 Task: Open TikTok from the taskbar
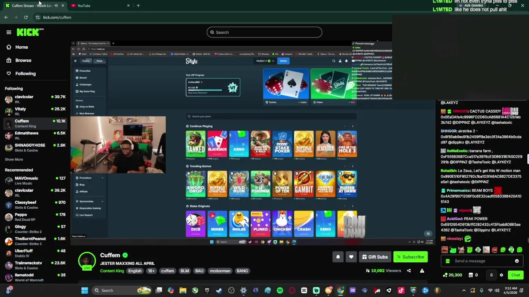pyautogui.click(x=401, y=290)
